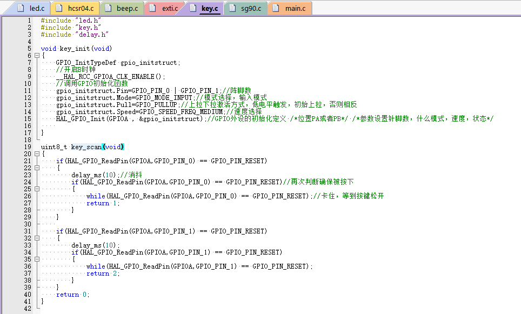Click the while statement on line 36
521x314 pixels.
click(x=199, y=266)
